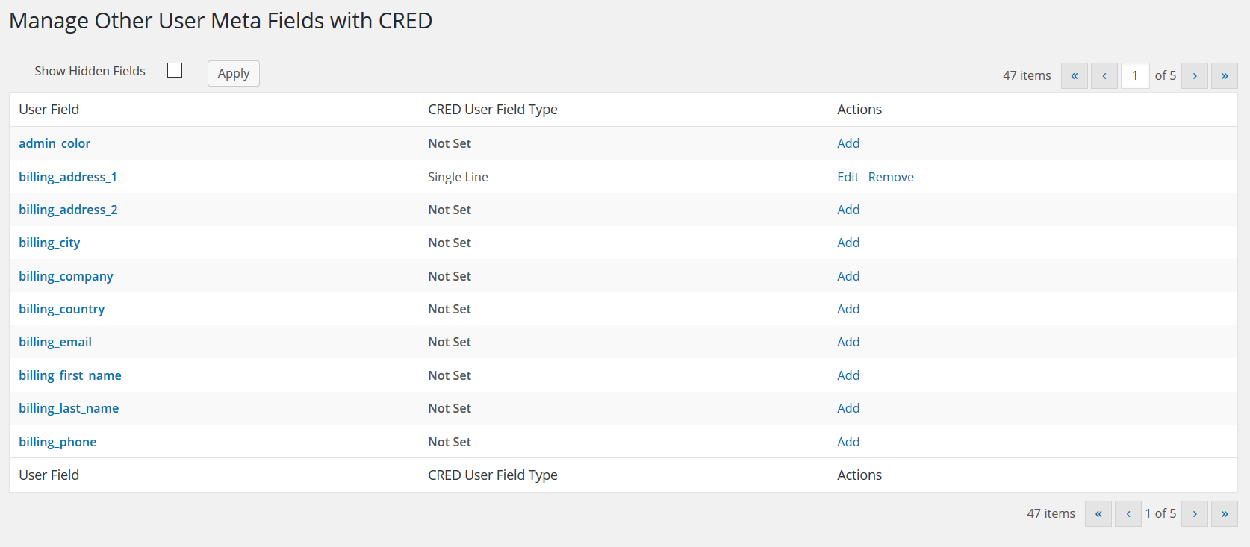This screenshot has height=547, width=1250.
Task: Edit the billing_address_1 field type
Action: [848, 177]
